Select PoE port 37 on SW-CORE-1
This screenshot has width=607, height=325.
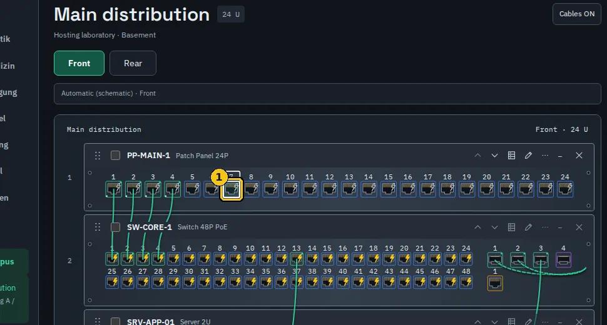pyautogui.click(x=297, y=282)
